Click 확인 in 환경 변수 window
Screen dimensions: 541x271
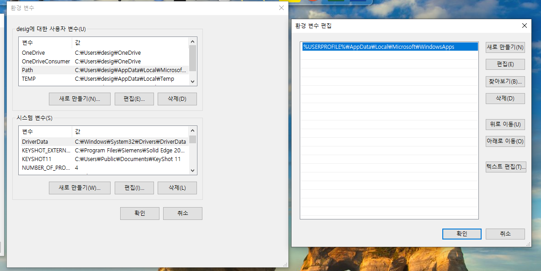tap(140, 213)
